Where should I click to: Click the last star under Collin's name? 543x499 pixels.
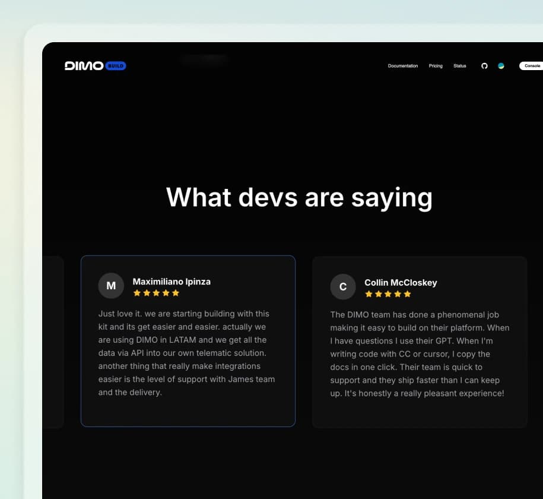click(x=407, y=293)
